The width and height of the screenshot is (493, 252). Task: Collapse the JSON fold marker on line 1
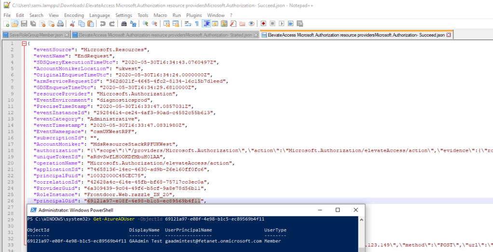click(x=24, y=44)
